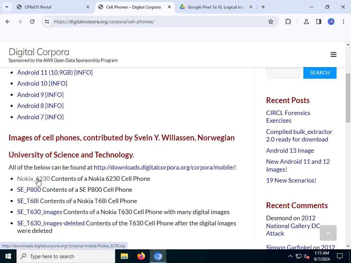Click the blue SEARCH button
The width and height of the screenshot is (351, 263).
(320, 73)
